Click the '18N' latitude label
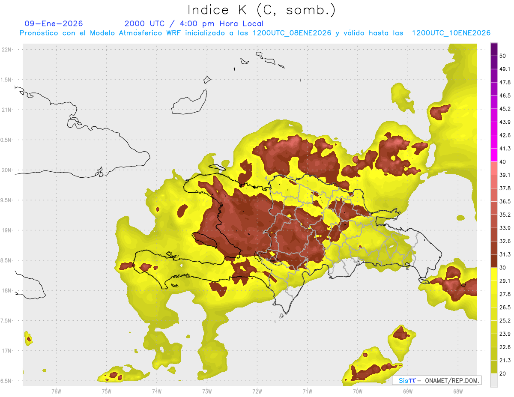The image size is (514, 397). tap(7, 291)
